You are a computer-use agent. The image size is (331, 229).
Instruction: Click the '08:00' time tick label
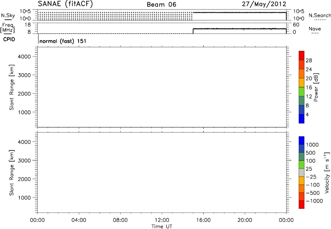(120, 220)
